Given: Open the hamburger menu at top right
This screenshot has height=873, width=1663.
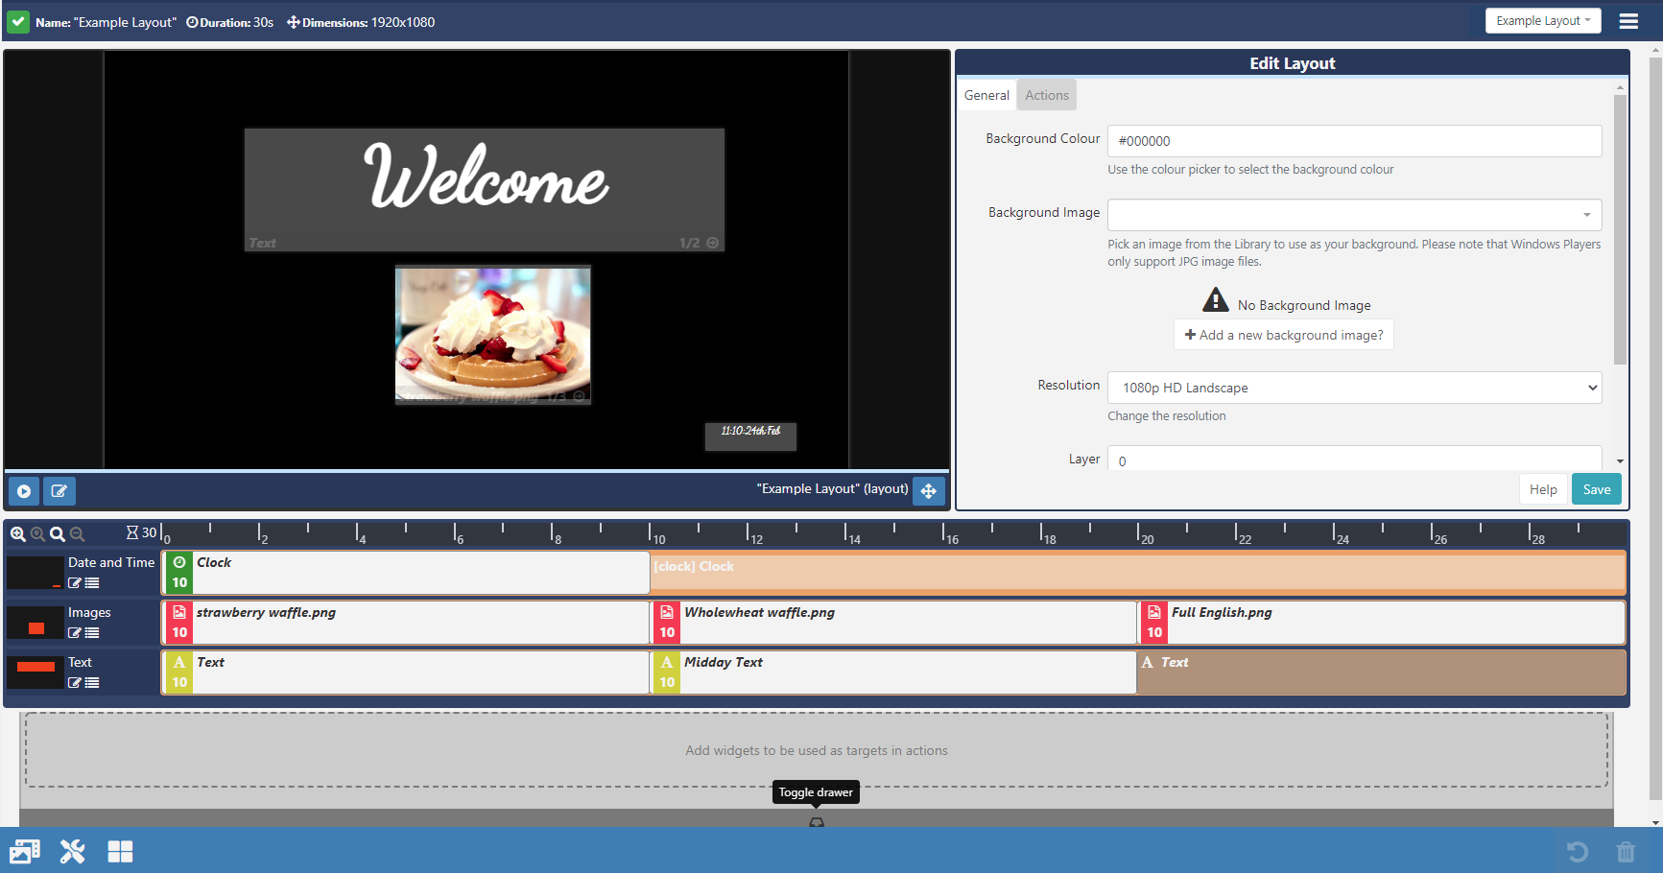Looking at the screenshot, I should 1628,21.
